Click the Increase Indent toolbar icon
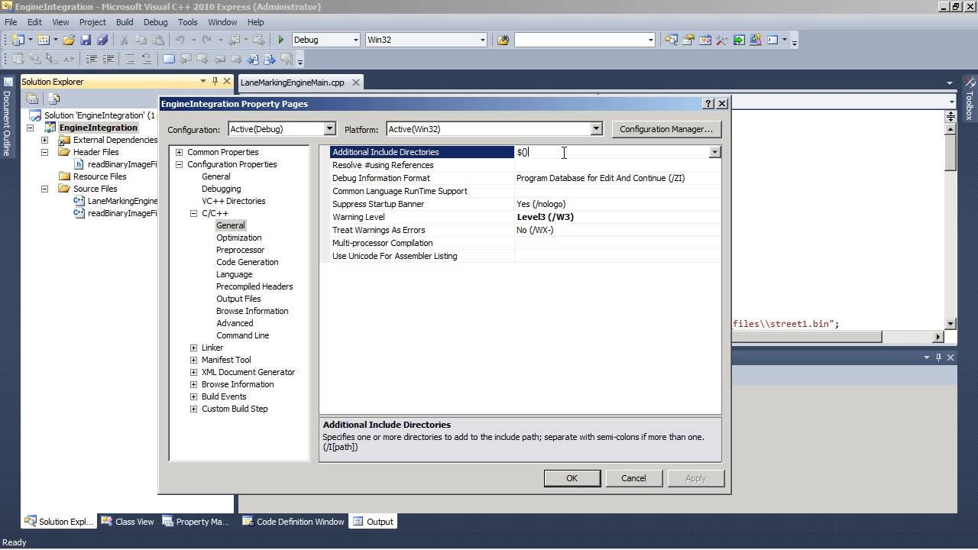Image resolution: width=978 pixels, height=550 pixels. tap(108, 59)
